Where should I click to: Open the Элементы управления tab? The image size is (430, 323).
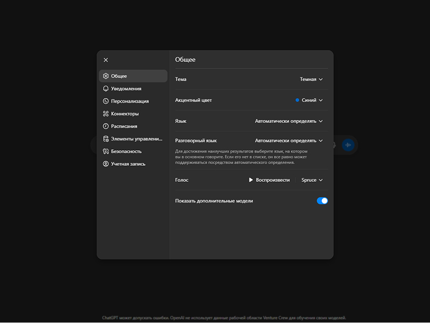point(133,139)
